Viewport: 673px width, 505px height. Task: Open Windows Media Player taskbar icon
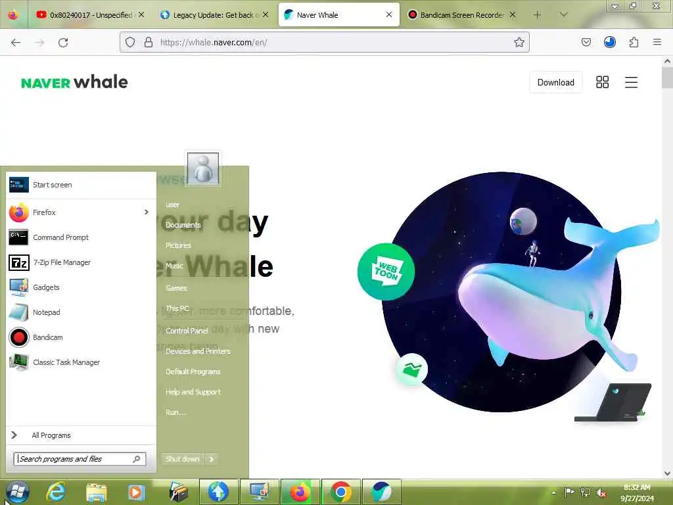(x=136, y=492)
